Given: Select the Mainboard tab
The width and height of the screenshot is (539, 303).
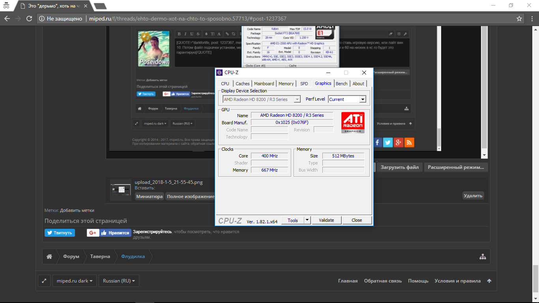Looking at the screenshot, I should coord(264,84).
